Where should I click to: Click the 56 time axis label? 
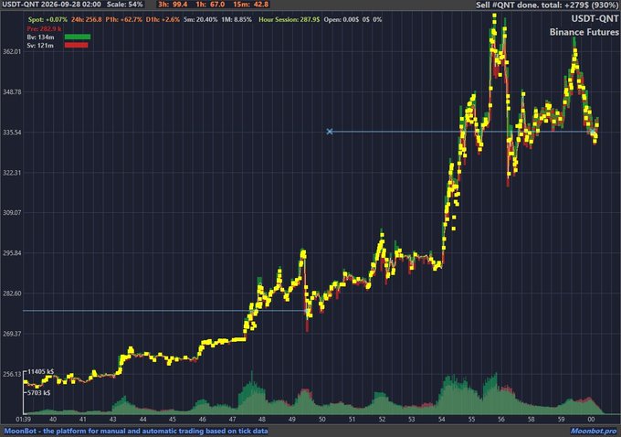click(x=501, y=420)
